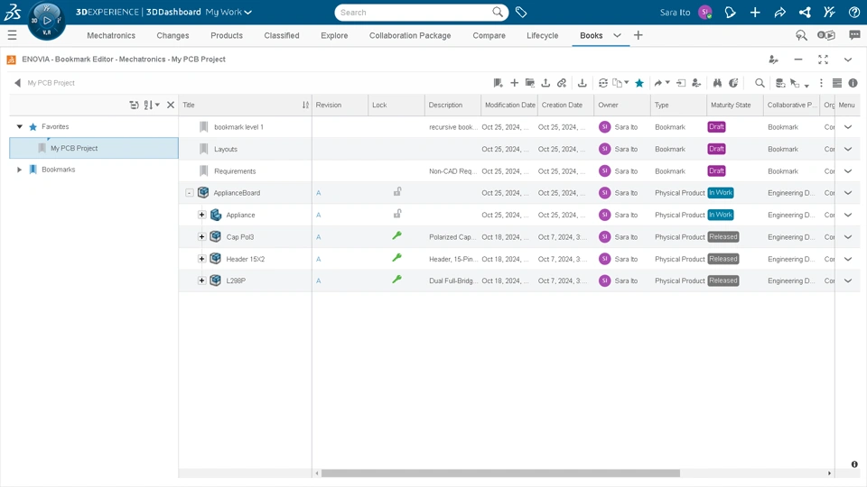Viewport: 867px width, 487px height.
Task: Open the row menu chevron for Layouts
Action: [x=848, y=149]
